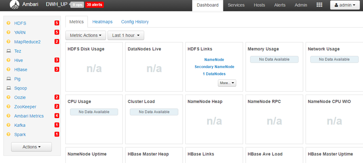Open the Last 1 hour time range dropdown
Viewport: 363px width, 163px height.
(x=126, y=35)
